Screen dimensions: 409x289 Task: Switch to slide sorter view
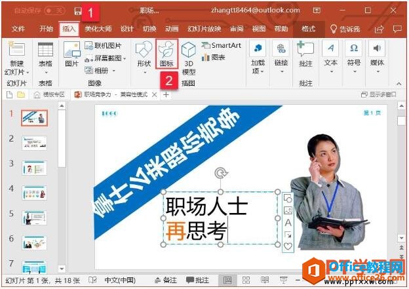[246, 280]
